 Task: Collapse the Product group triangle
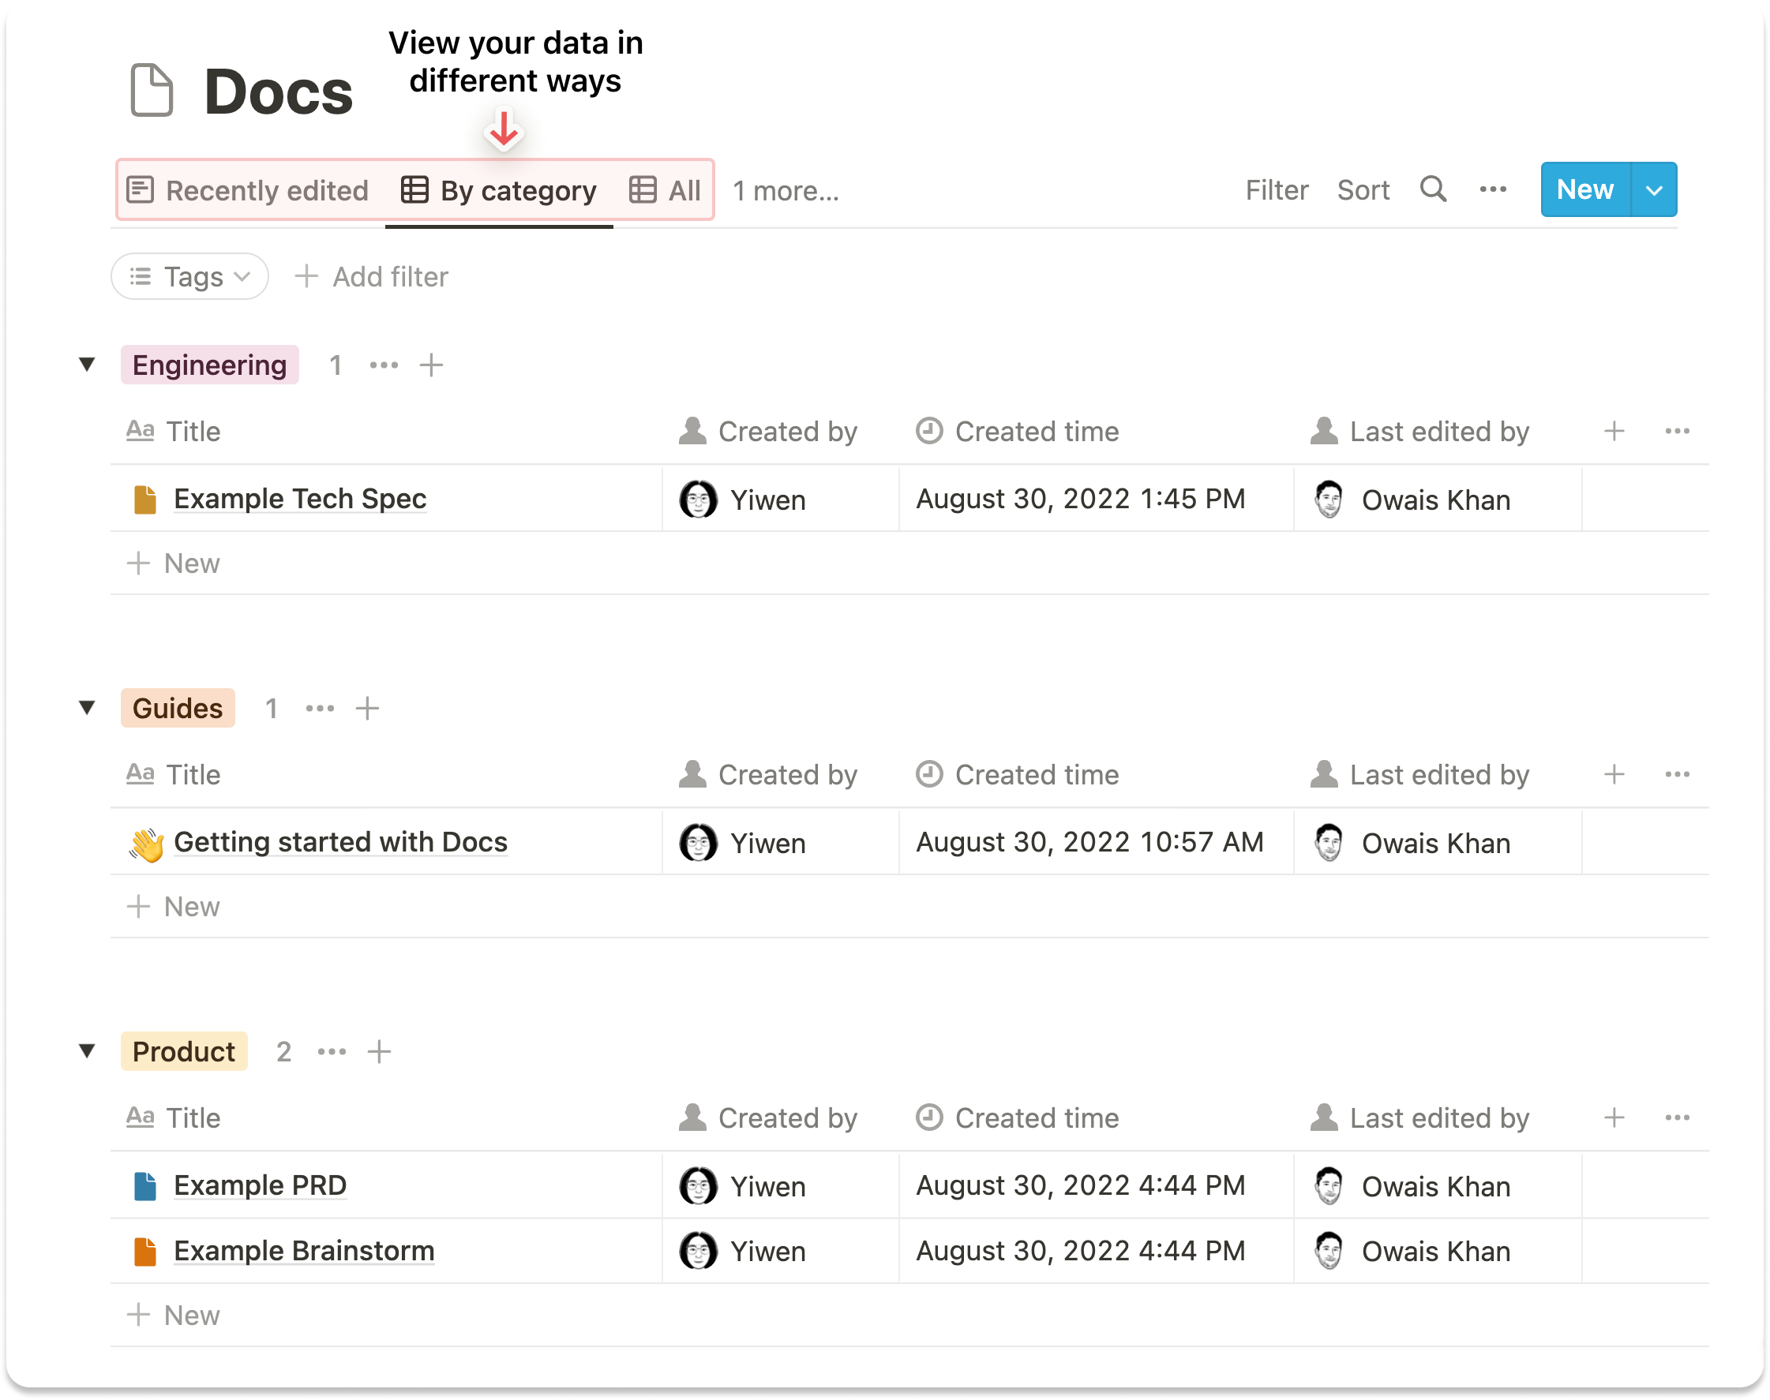coord(87,1051)
